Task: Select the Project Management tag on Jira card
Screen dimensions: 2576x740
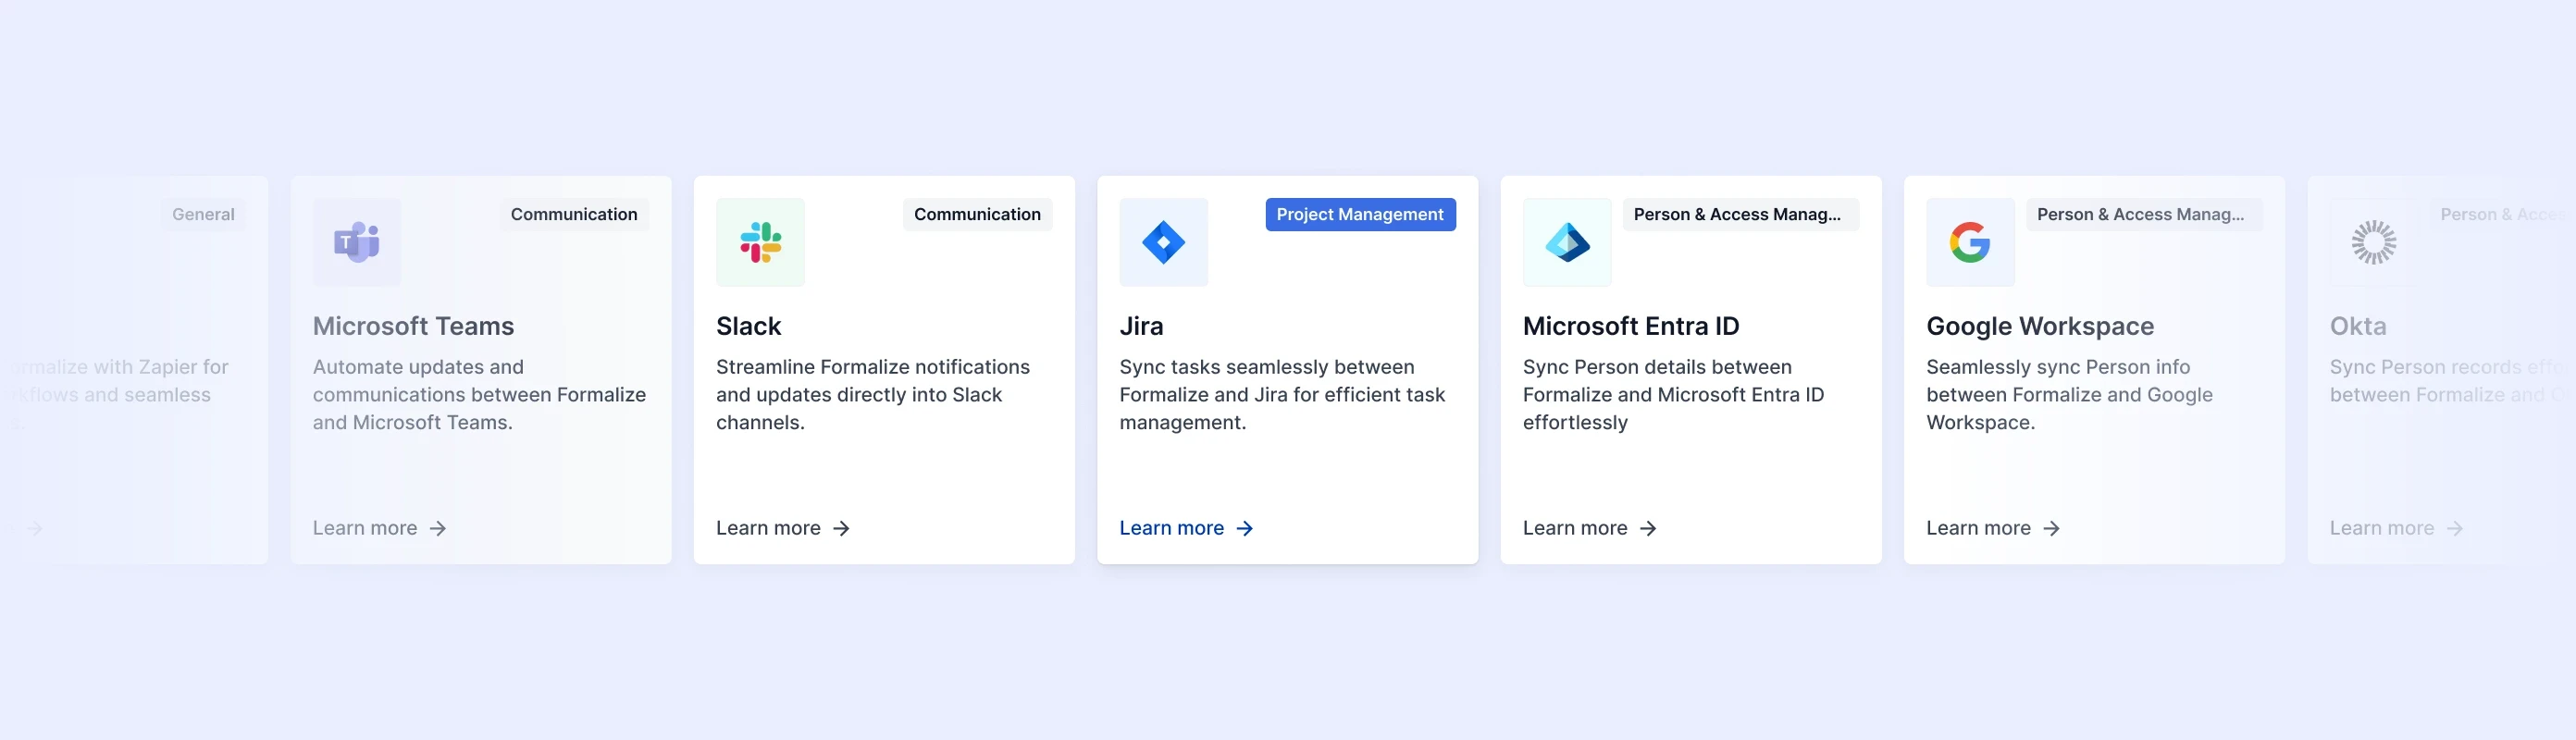Action: coord(1360,214)
